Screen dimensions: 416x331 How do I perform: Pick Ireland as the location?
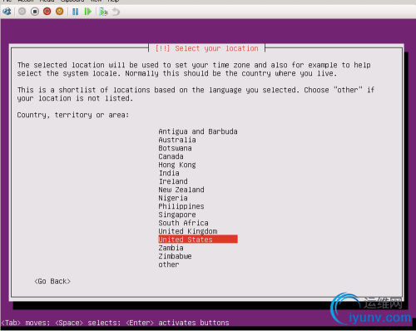173,181
